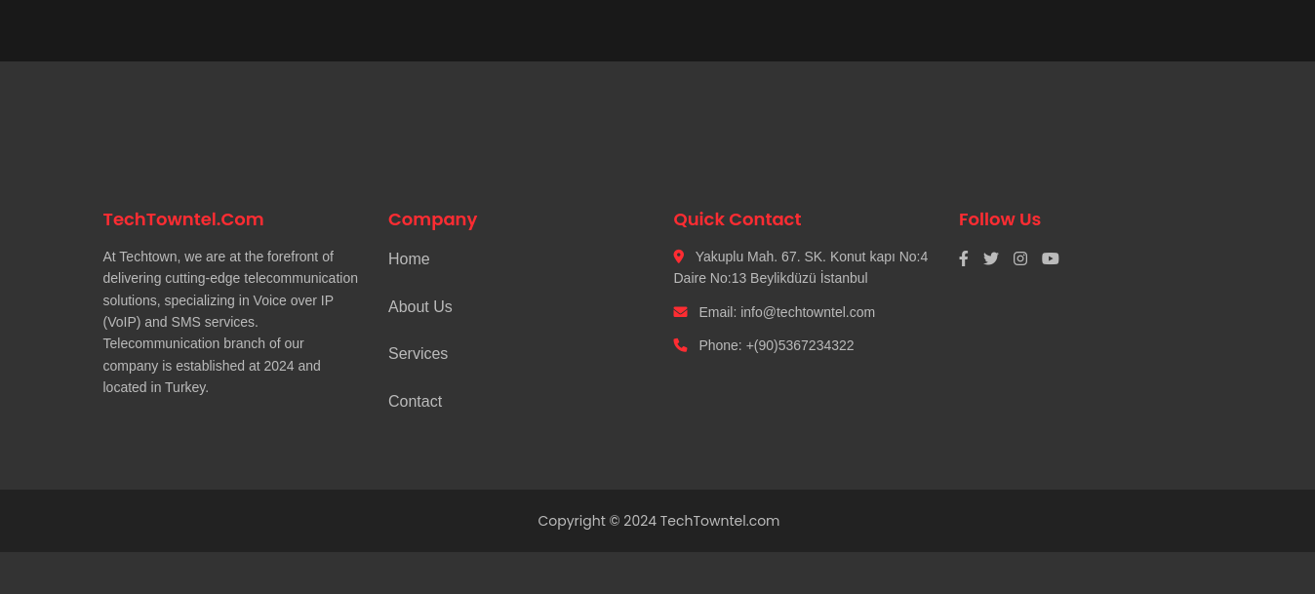Open the Instagram social icon
This screenshot has height=594, width=1315.
coord(1020,258)
